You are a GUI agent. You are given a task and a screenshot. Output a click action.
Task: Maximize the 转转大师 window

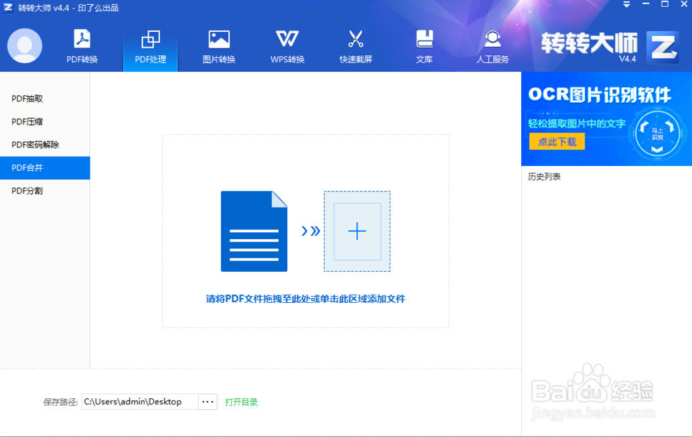[664, 4]
